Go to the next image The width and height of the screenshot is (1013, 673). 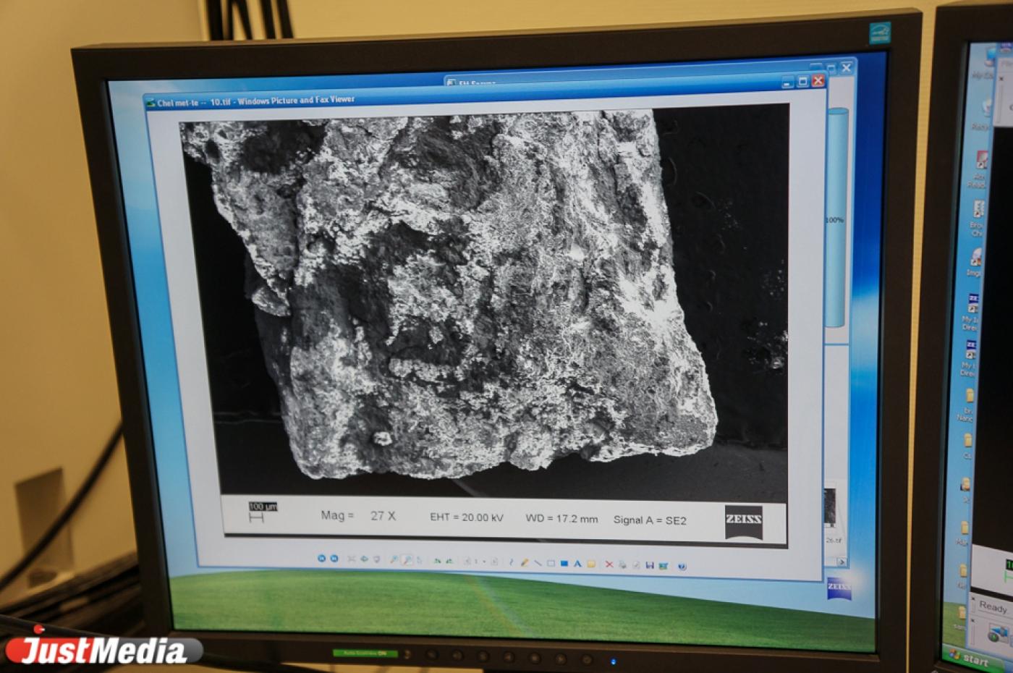pyautogui.click(x=334, y=558)
